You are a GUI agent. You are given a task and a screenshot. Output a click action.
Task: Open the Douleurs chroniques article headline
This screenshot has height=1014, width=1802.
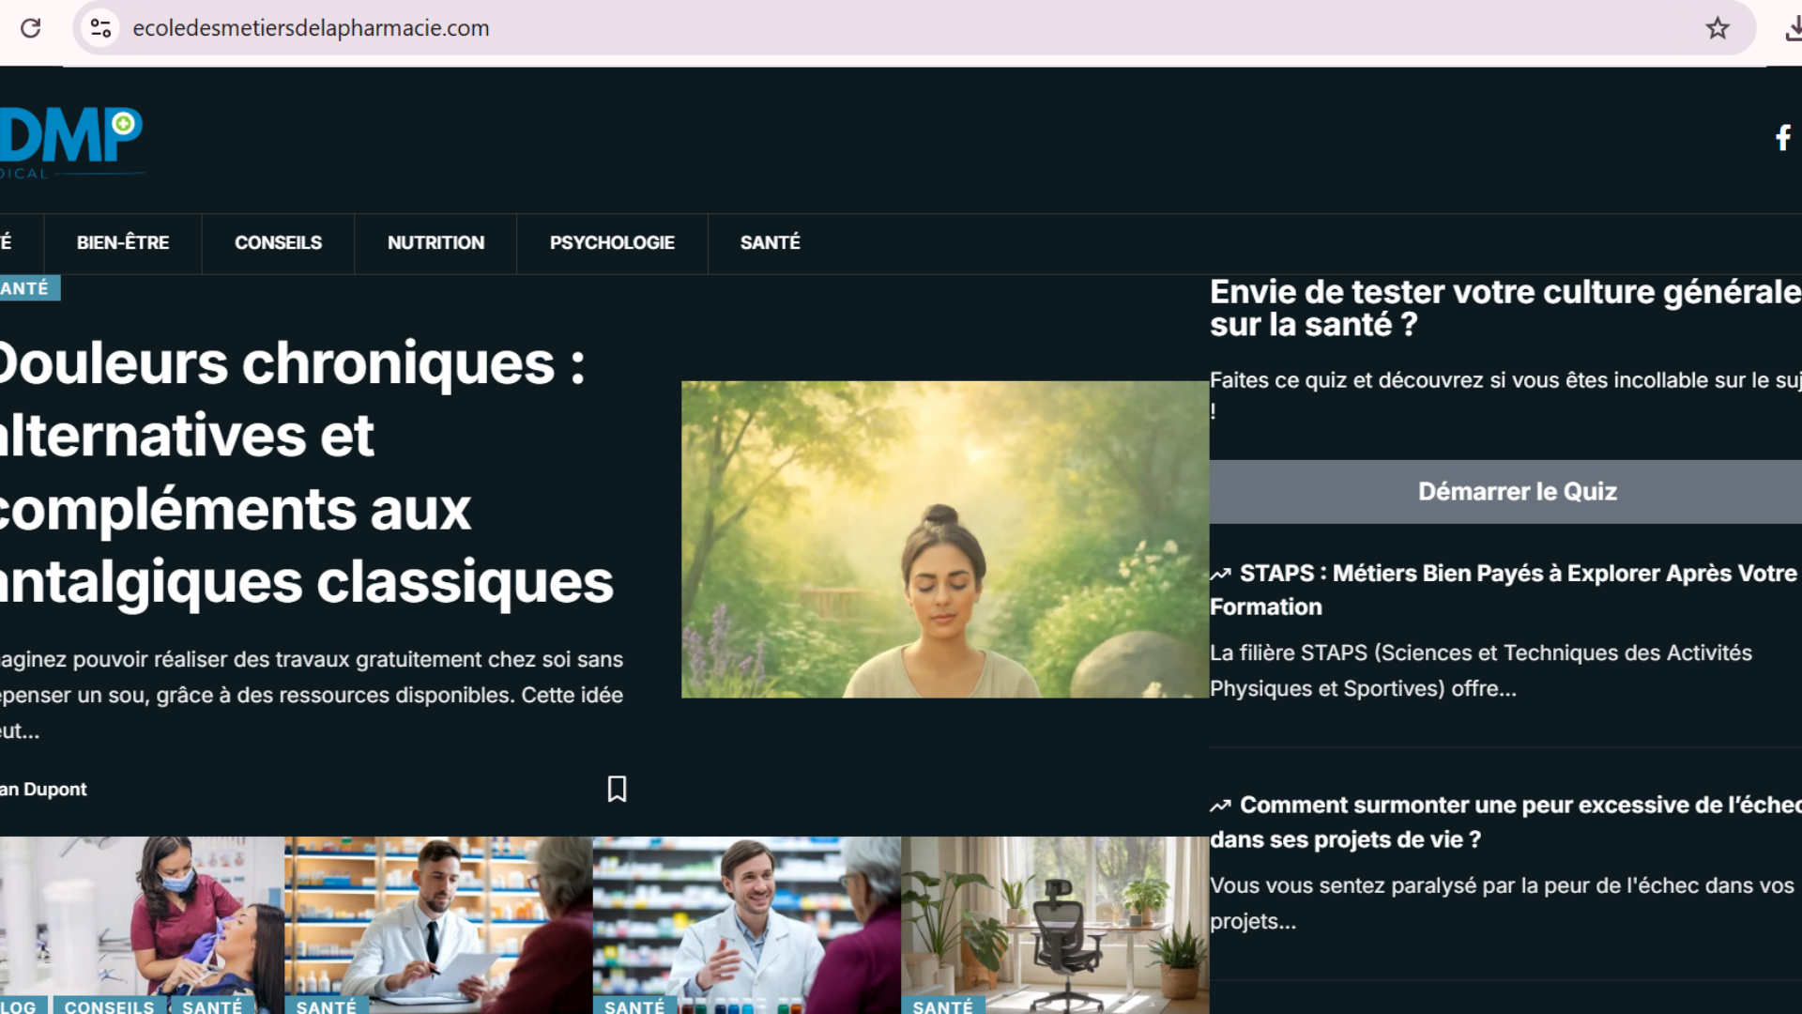coord(306,472)
